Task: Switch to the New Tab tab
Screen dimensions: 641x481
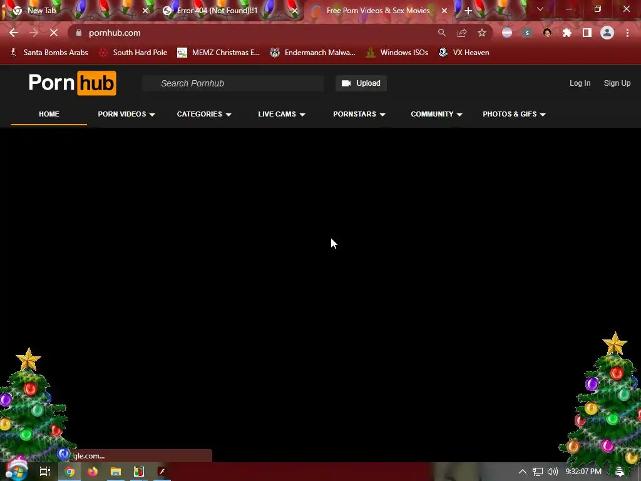Action: (x=78, y=11)
